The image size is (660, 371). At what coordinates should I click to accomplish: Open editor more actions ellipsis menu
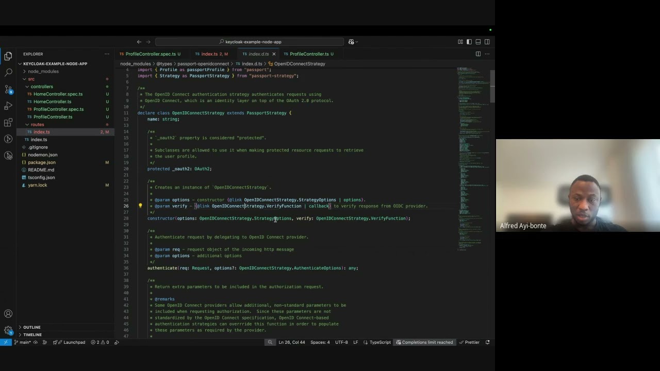coord(487,54)
